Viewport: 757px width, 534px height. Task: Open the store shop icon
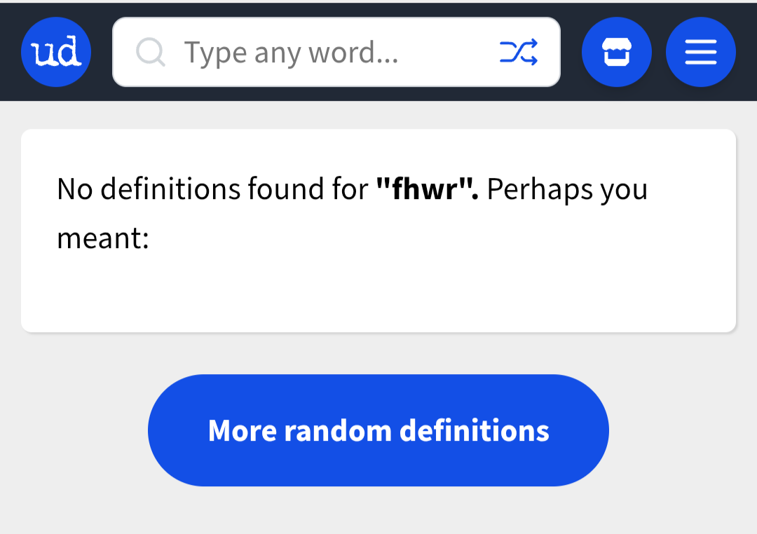[617, 52]
